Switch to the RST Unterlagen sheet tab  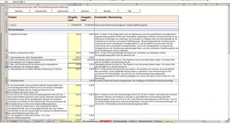click(x=25, y=121)
